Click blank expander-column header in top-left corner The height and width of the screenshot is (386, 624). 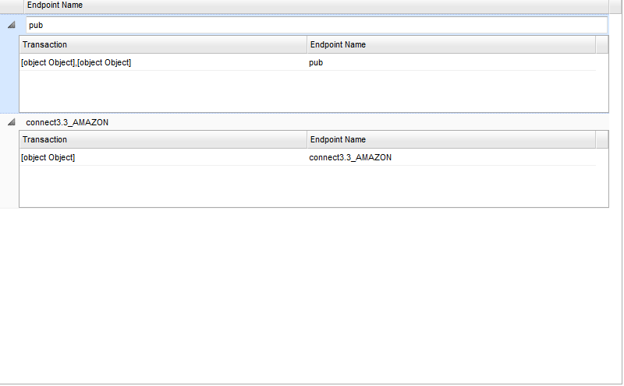[x=11, y=5]
